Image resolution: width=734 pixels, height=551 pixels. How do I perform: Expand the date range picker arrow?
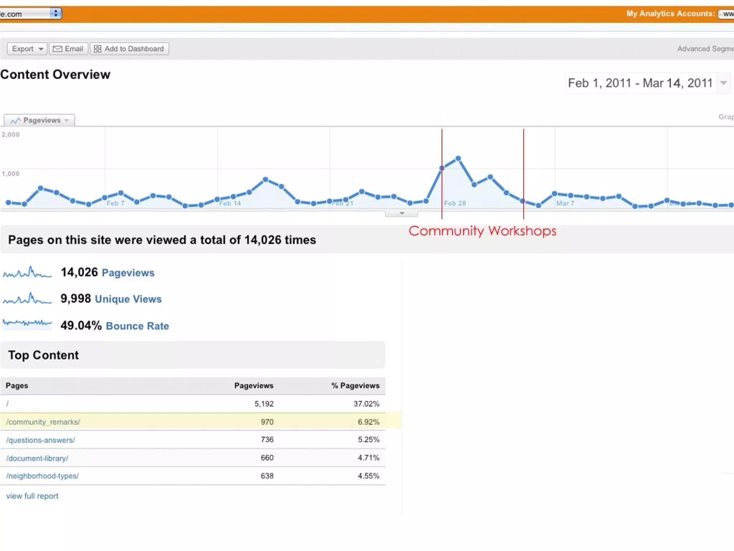pyautogui.click(x=723, y=83)
